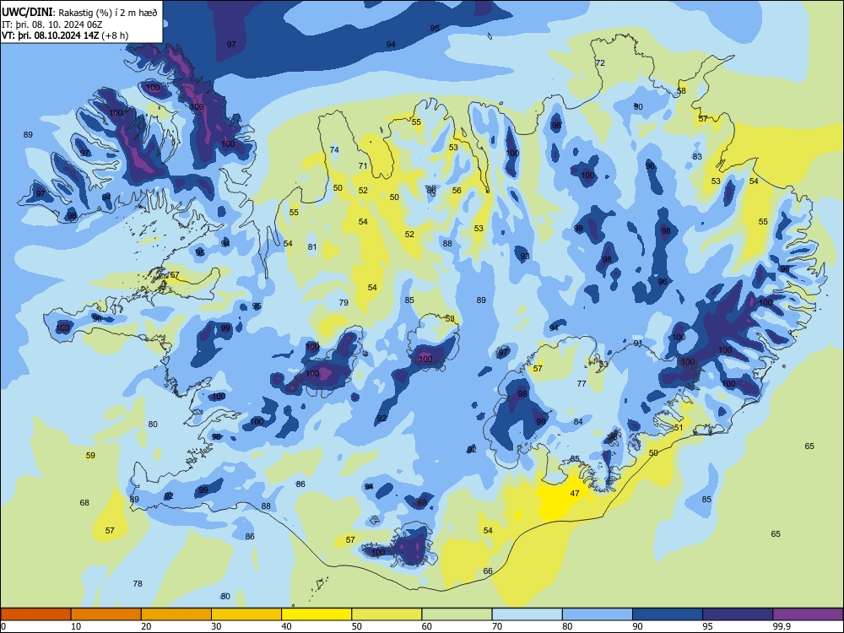
Task: Click the humidity value '59' over the sea
Action: [90, 456]
